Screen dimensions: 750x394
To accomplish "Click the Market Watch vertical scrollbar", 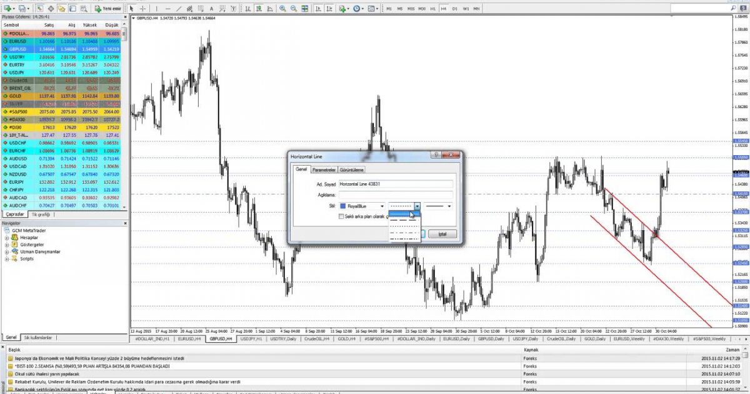I will coord(125,116).
